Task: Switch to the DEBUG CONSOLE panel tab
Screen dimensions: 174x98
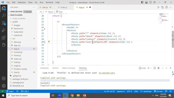Action: [69, 68]
